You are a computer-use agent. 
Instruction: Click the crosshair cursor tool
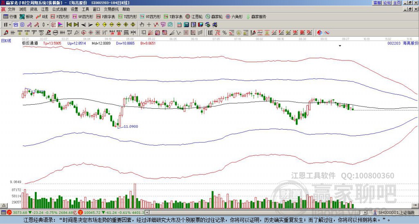[149, 25]
